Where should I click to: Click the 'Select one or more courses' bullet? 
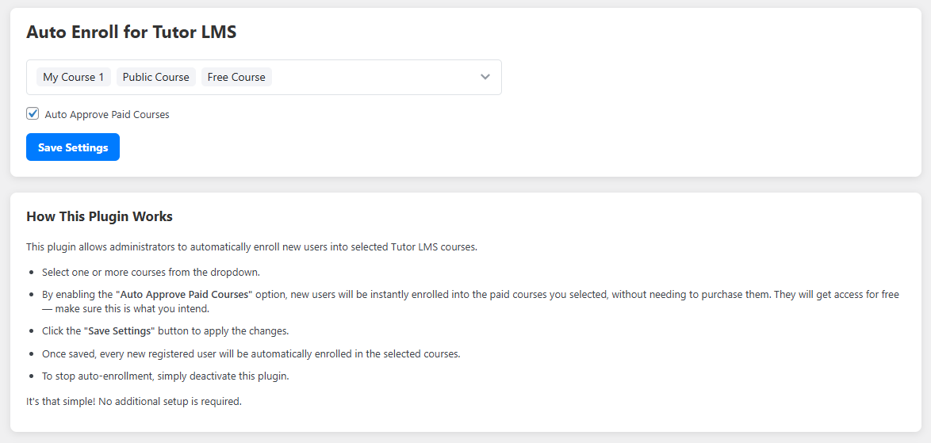click(x=151, y=272)
